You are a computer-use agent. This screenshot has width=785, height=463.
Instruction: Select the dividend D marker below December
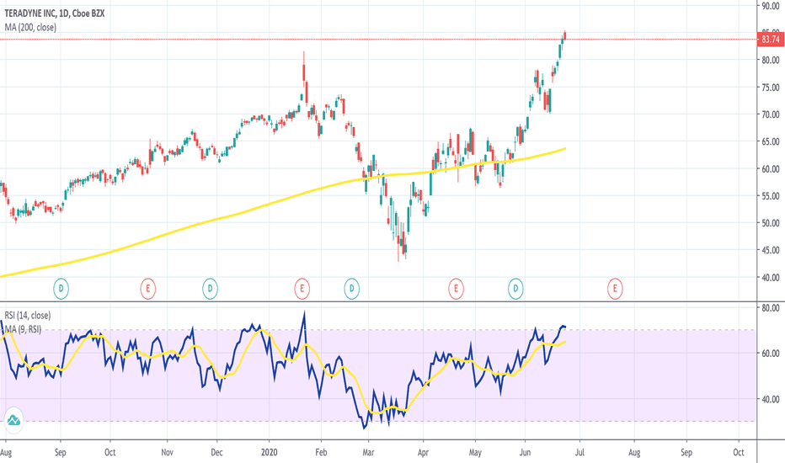click(x=210, y=288)
